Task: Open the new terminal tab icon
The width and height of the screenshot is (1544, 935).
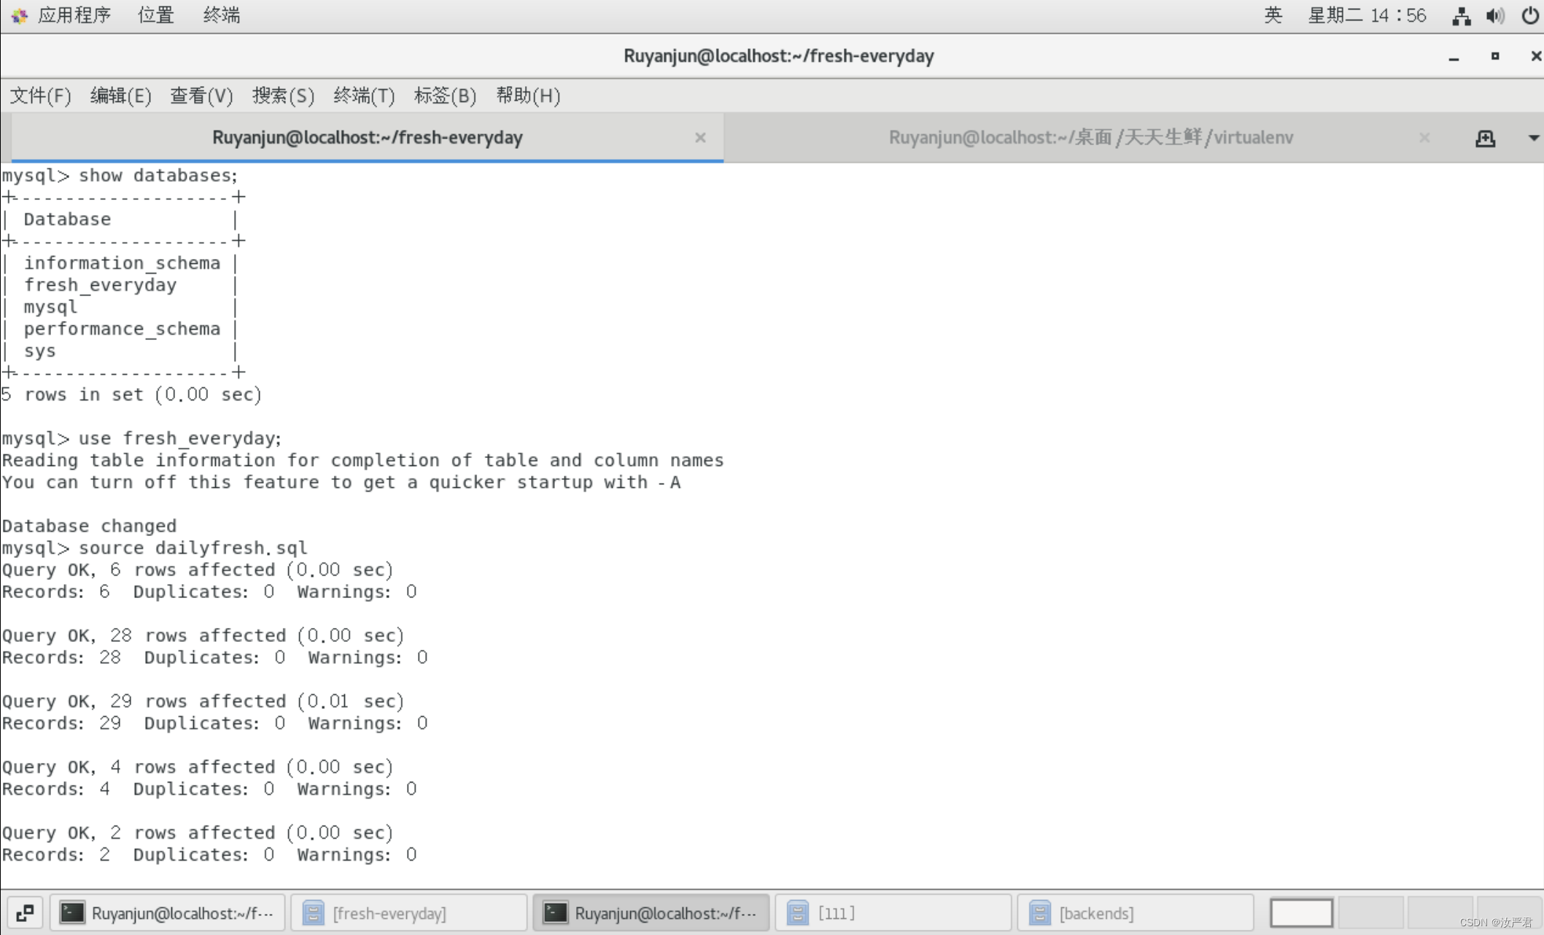Action: [x=1485, y=138]
